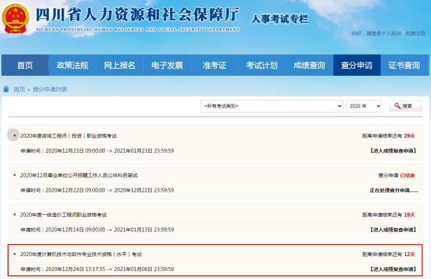Open the 电子发票 navigation tab
The width and height of the screenshot is (431, 279).
(x=167, y=65)
